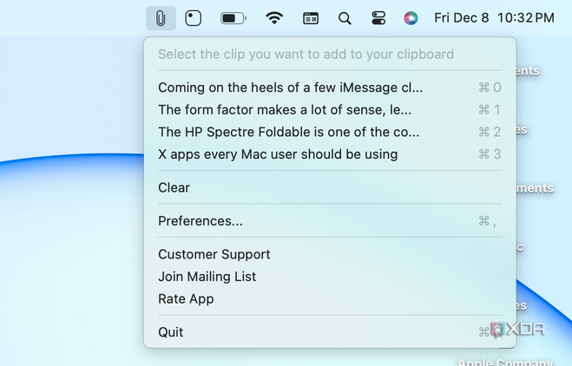The image size is (572, 366).
Task: Select clip 'The HP Spectre Foldable is one'
Action: (x=330, y=132)
